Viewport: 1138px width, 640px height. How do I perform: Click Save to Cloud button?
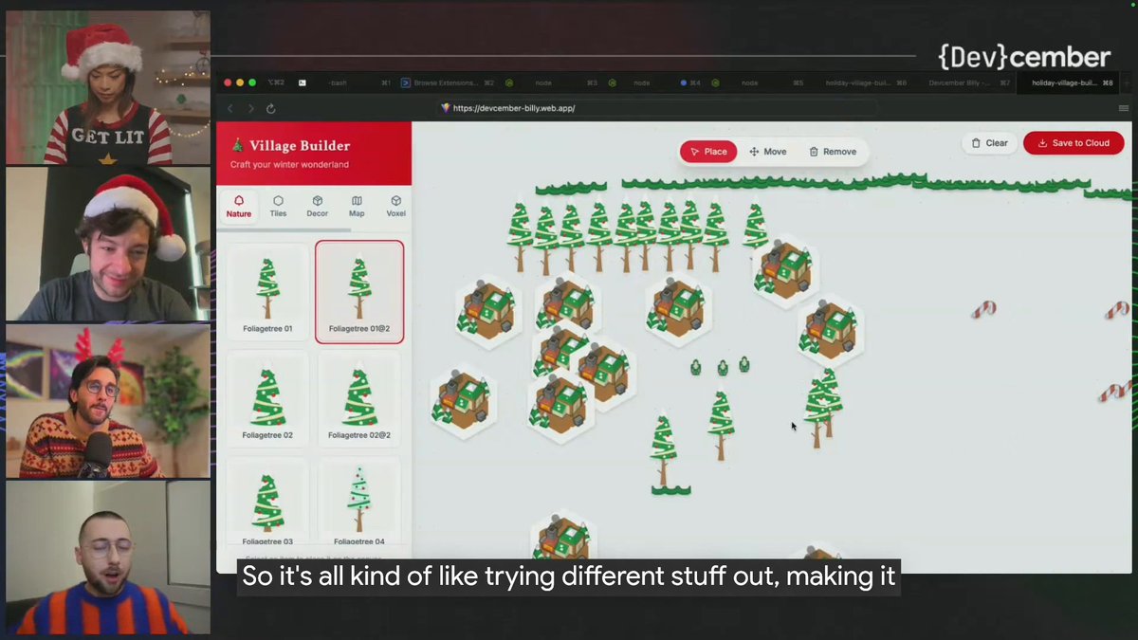1074,143
